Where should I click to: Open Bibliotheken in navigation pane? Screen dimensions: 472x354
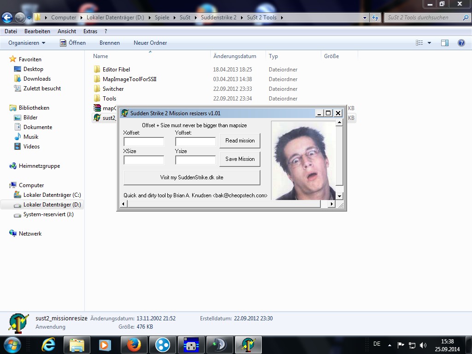34,108
